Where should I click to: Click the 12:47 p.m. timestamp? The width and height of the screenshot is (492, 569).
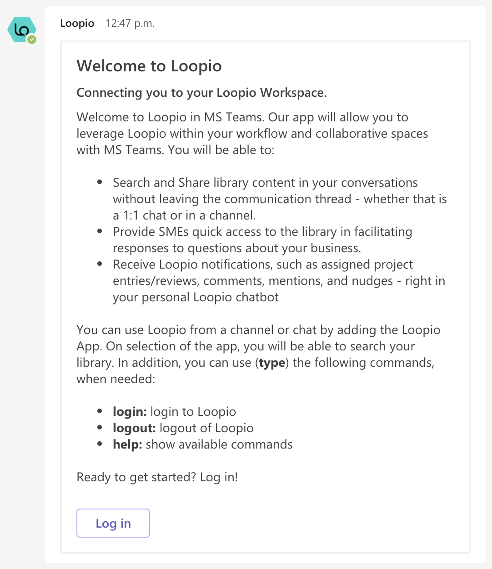[x=130, y=23]
